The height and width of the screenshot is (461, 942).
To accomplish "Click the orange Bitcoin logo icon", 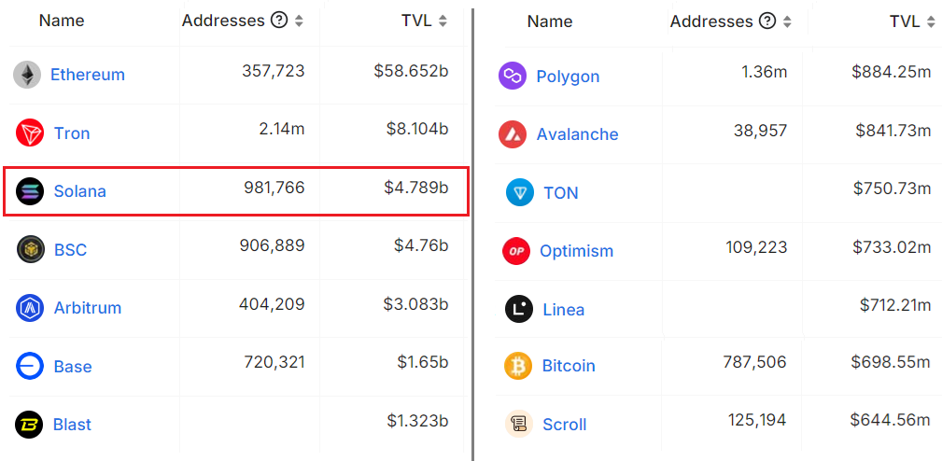I will tap(518, 366).
